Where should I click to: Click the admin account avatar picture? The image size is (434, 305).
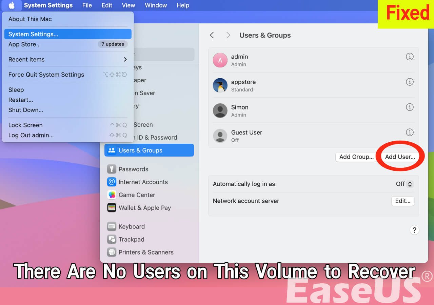[x=220, y=60]
